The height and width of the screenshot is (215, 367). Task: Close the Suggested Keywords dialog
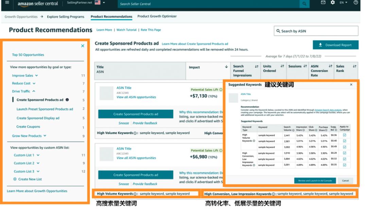point(351,84)
